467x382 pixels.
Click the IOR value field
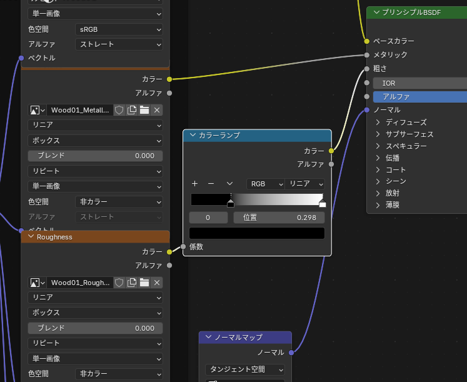coord(419,83)
